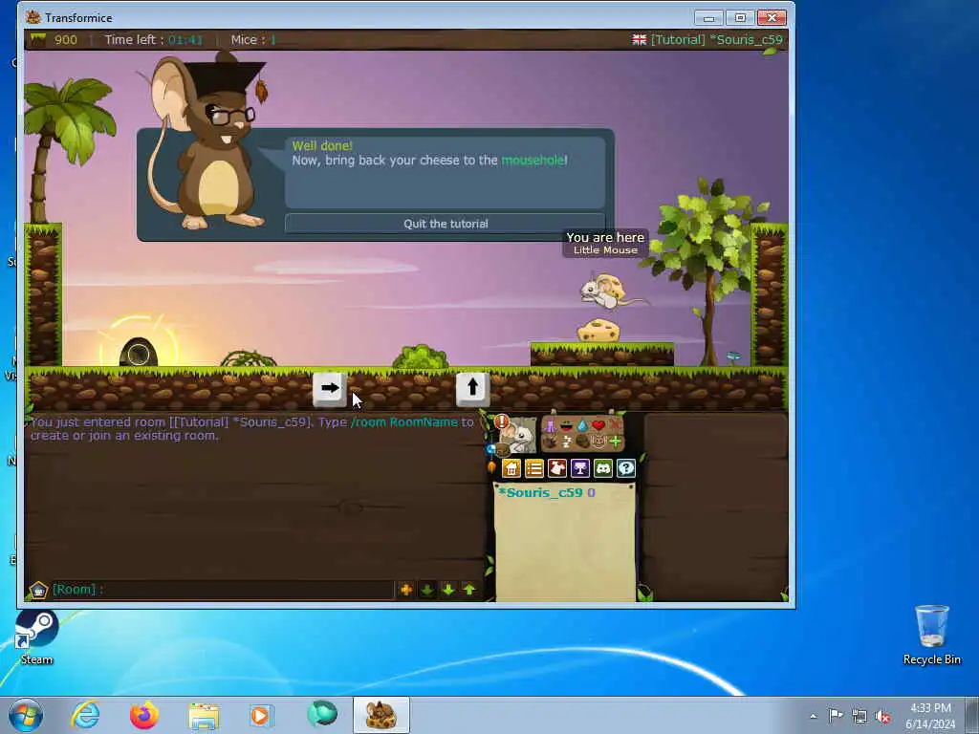979x734 pixels.
Task: Launch Internet Explorer from taskbar
Action: [85, 715]
